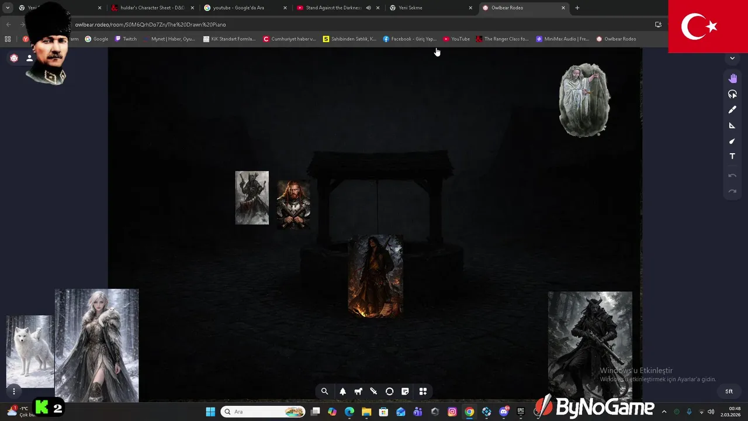Open the players person icon

pos(29,58)
